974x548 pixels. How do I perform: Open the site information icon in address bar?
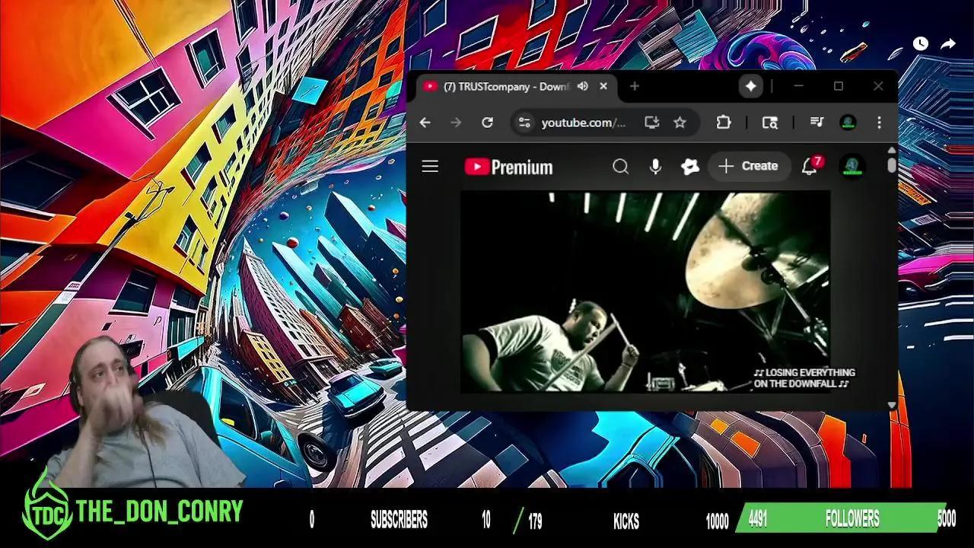(524, 123)
